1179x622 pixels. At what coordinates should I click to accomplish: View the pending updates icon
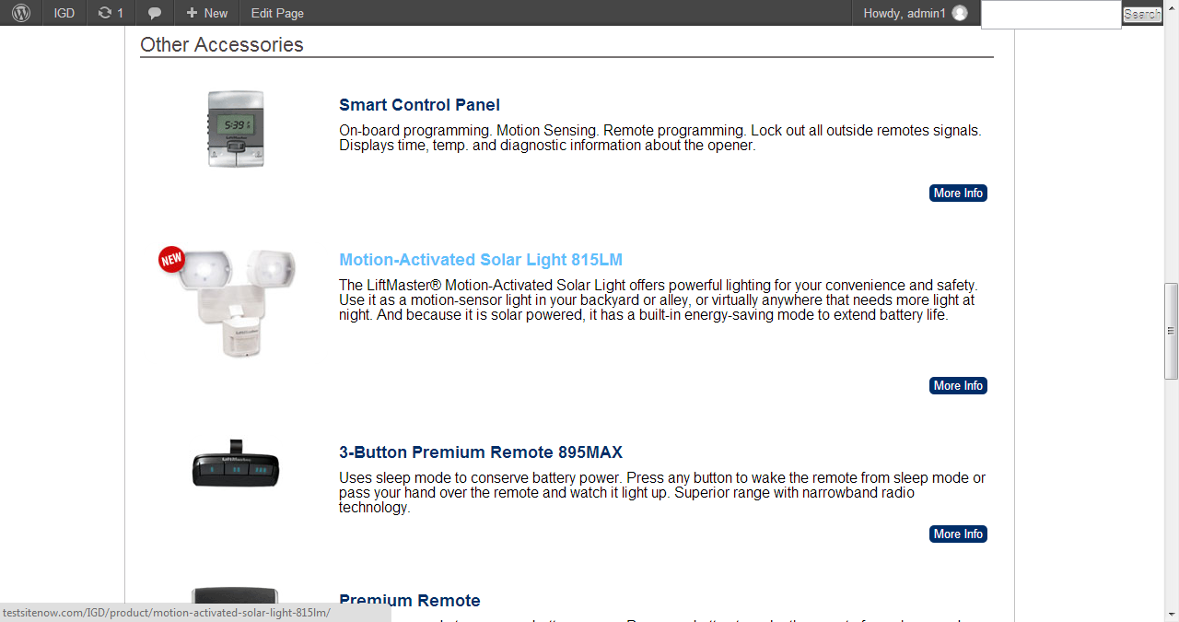click(x=111, y=13)
